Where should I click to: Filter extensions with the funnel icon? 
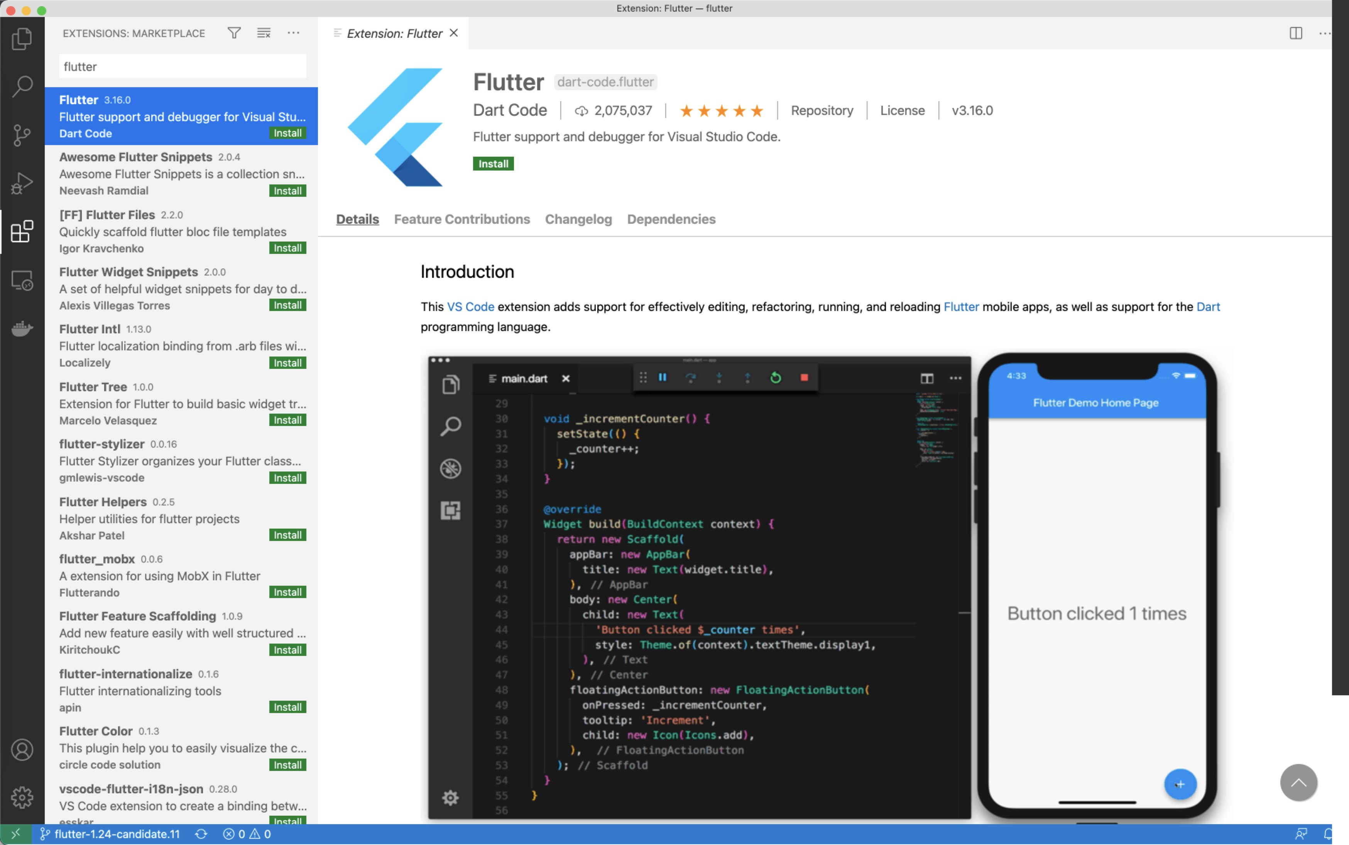[234, 33]
